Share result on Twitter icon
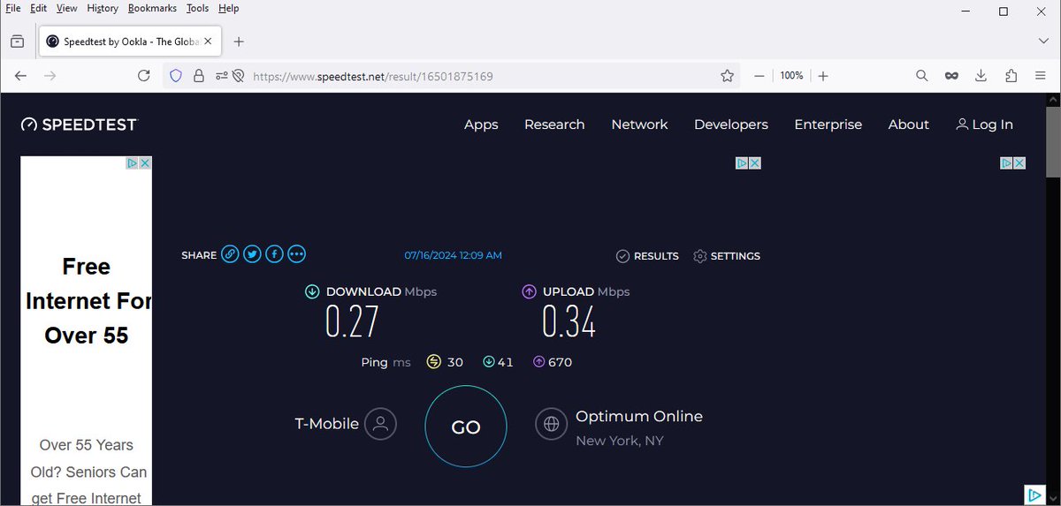 [x=252, y=254]
